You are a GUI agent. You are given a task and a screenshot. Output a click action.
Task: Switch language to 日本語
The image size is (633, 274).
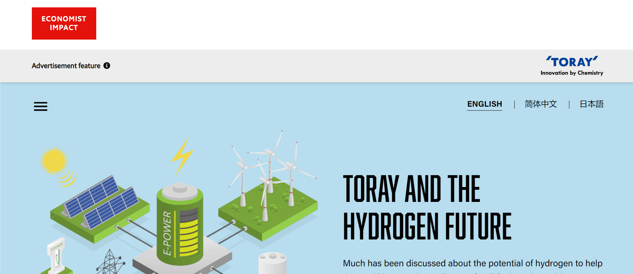591,104
